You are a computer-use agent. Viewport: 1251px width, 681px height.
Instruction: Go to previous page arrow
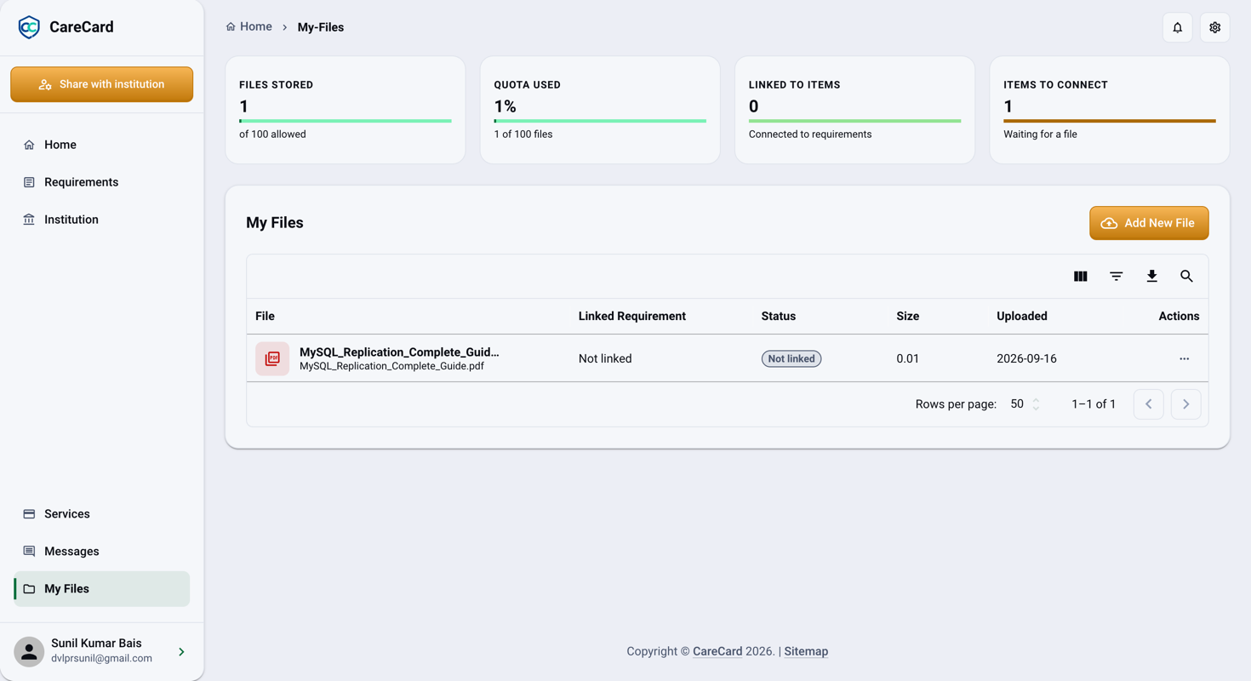pos(1149,404)
